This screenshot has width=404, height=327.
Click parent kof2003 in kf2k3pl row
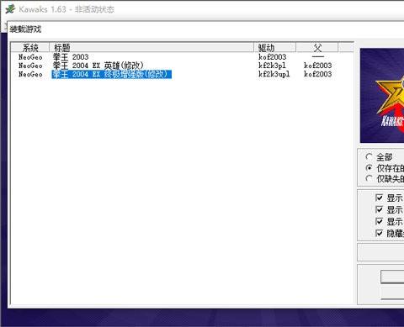317,66
